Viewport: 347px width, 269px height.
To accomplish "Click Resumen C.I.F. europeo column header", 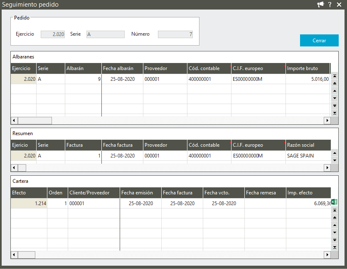I will click(x=258, y=145).
